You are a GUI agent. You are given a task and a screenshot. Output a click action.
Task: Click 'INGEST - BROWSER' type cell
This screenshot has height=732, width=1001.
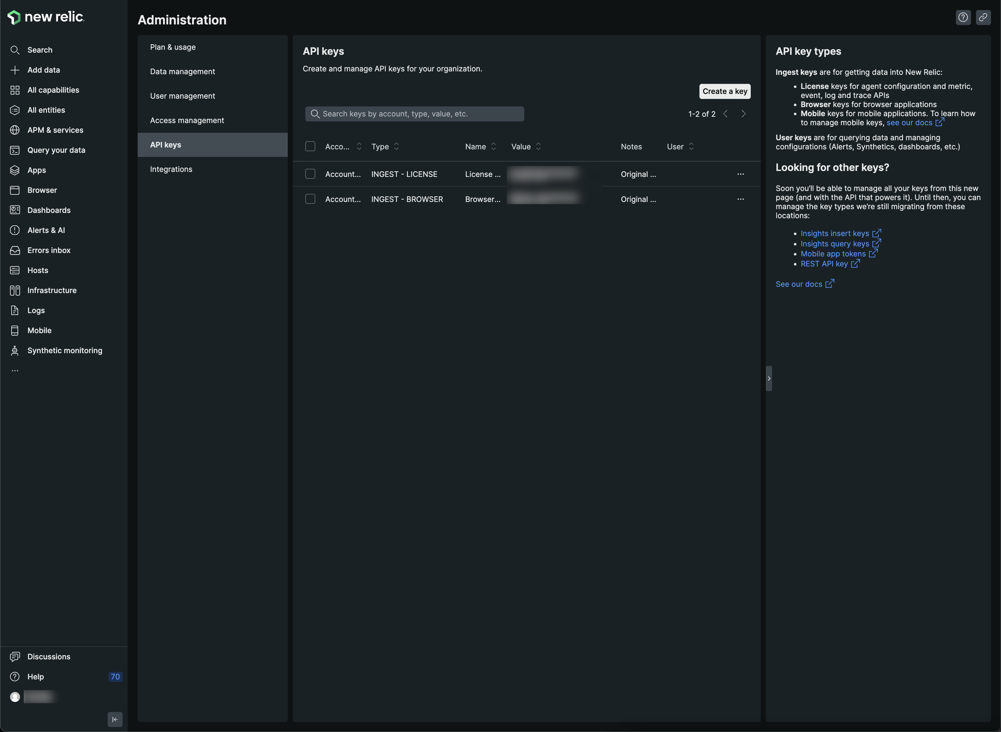tap(407, 199)
